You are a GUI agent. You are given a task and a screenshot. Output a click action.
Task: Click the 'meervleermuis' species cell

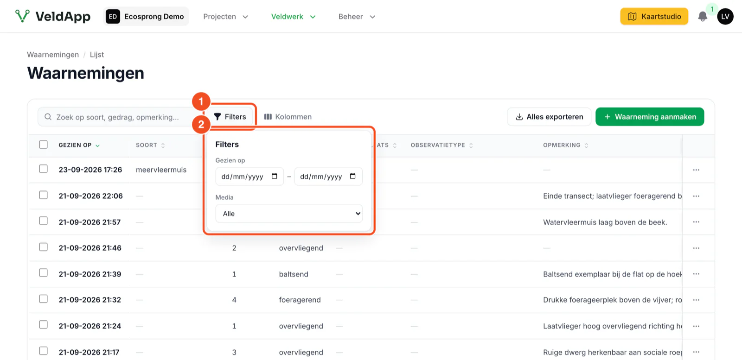point(161,170)
